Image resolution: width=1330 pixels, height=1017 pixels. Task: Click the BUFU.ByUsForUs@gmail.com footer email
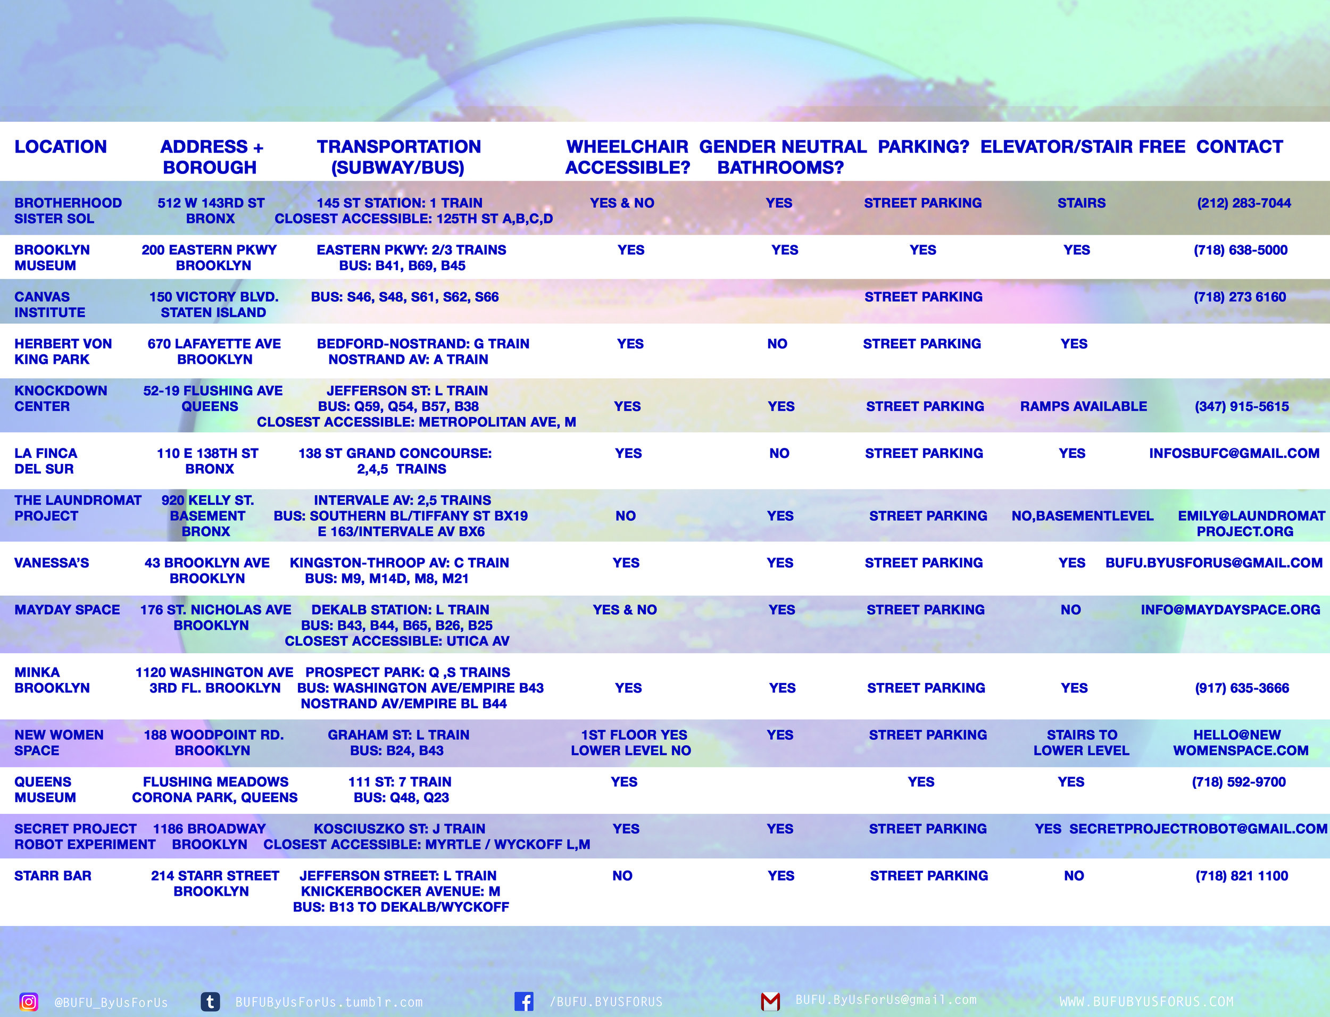click(886, 1000)
